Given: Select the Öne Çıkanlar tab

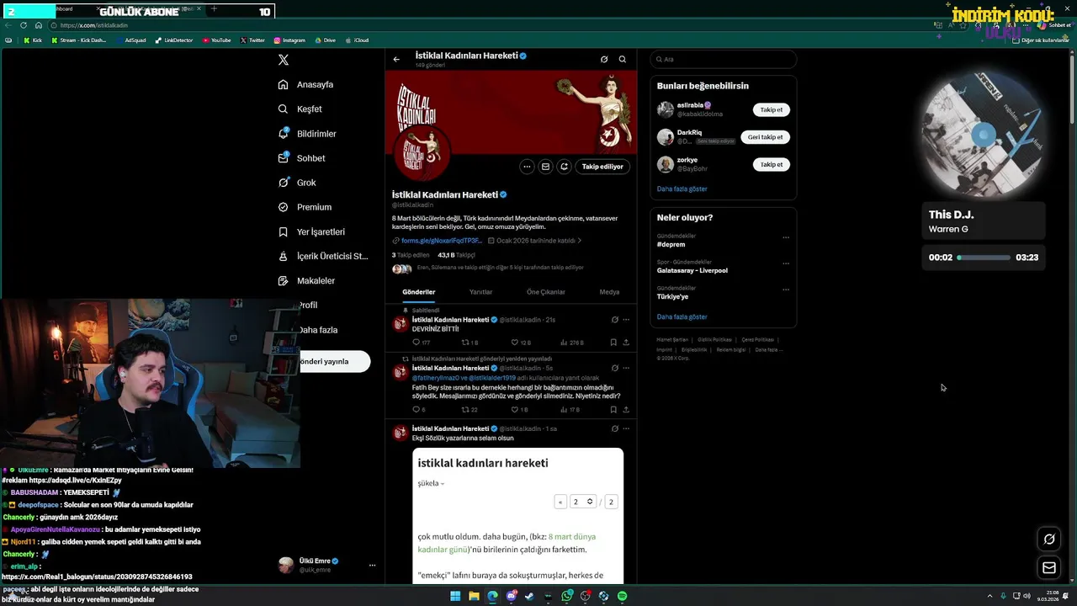Looking at the screenshot, I should pyautogui.click(x=545, y=292).
